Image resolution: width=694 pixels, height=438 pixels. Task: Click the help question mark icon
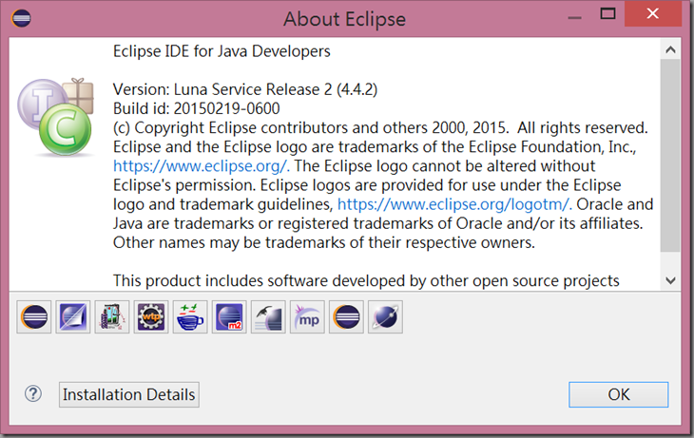coord(33,393)
